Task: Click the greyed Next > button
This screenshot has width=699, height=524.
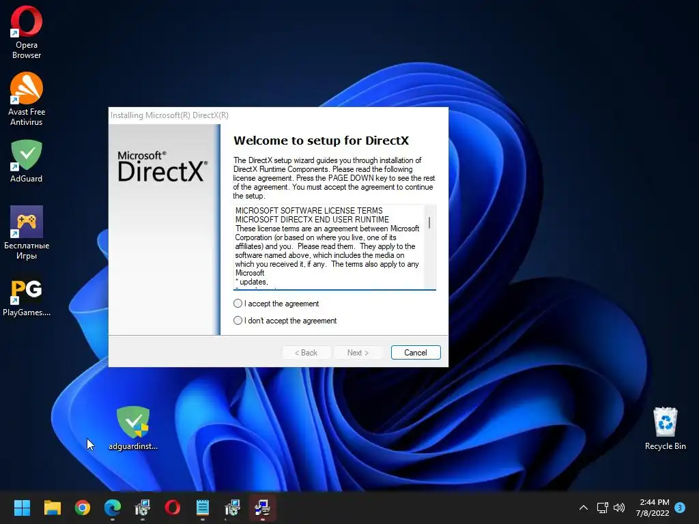Action: tap(358, 353)
